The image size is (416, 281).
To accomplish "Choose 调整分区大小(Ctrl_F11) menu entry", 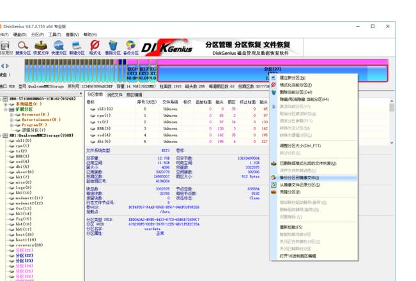I will 314,146.
